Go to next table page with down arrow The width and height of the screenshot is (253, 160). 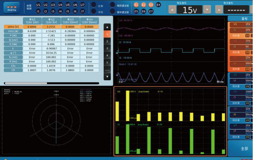pos(107,77)
